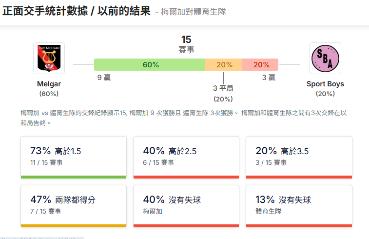Click the Sport Boys SBA logo

325,58
